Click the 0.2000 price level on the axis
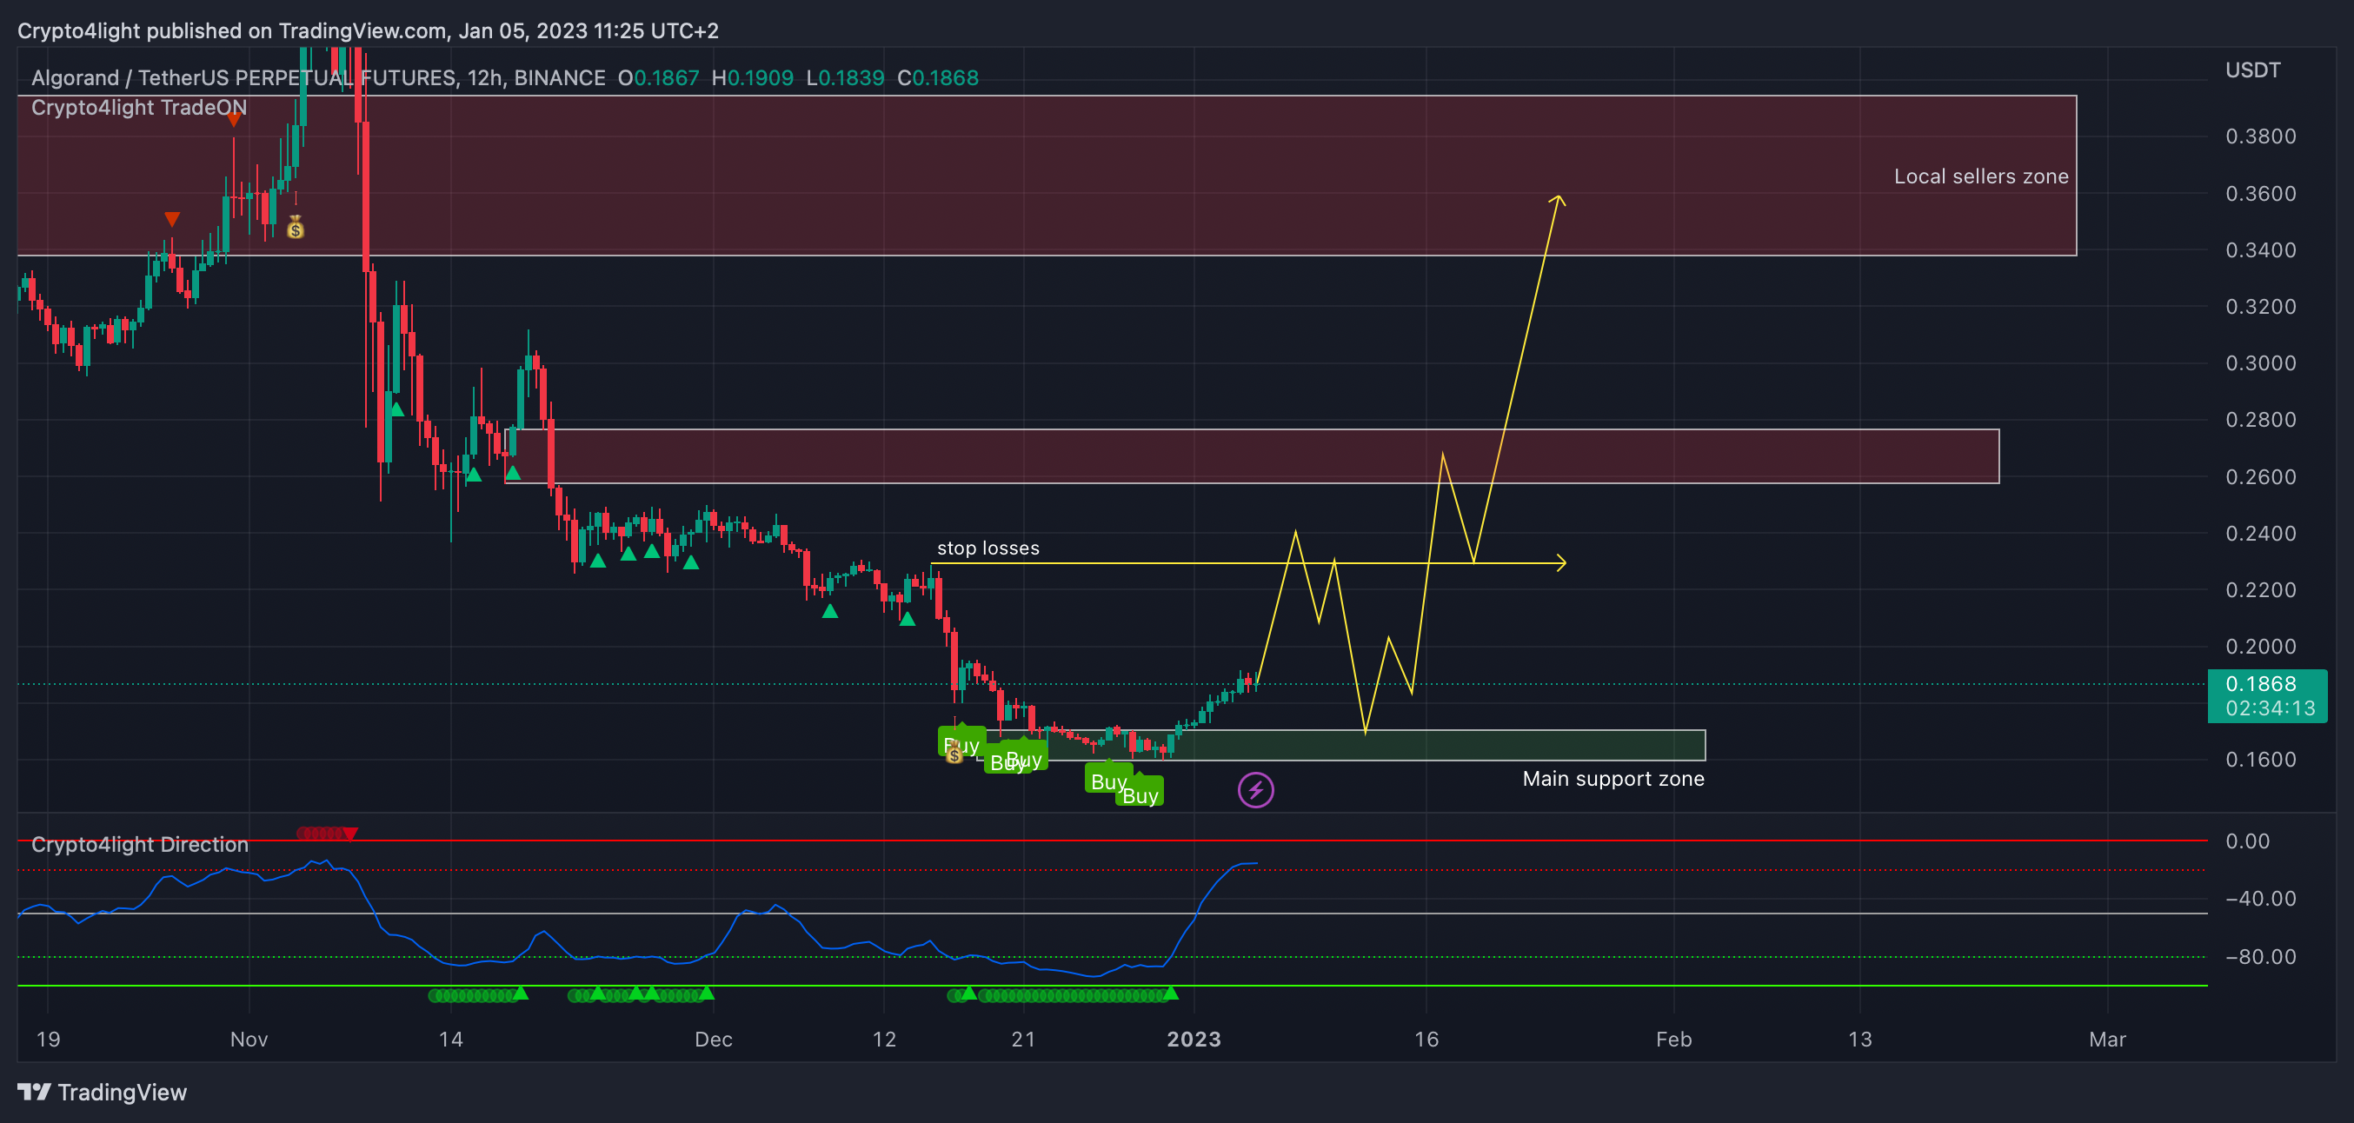 (x=2260, y=647)
